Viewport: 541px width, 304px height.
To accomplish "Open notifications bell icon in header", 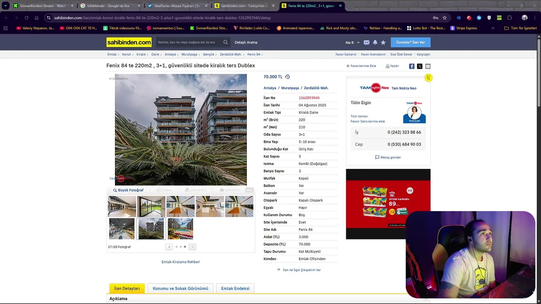I will click(375, 42).
